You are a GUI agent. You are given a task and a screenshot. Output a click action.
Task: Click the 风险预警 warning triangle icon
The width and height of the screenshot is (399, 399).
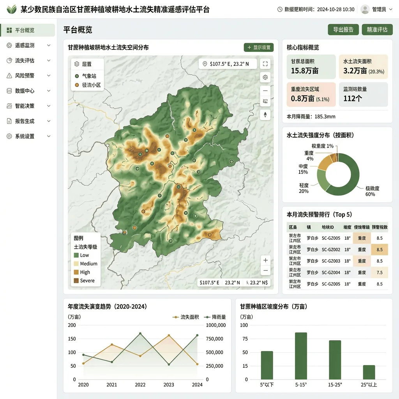pos(9,76)
